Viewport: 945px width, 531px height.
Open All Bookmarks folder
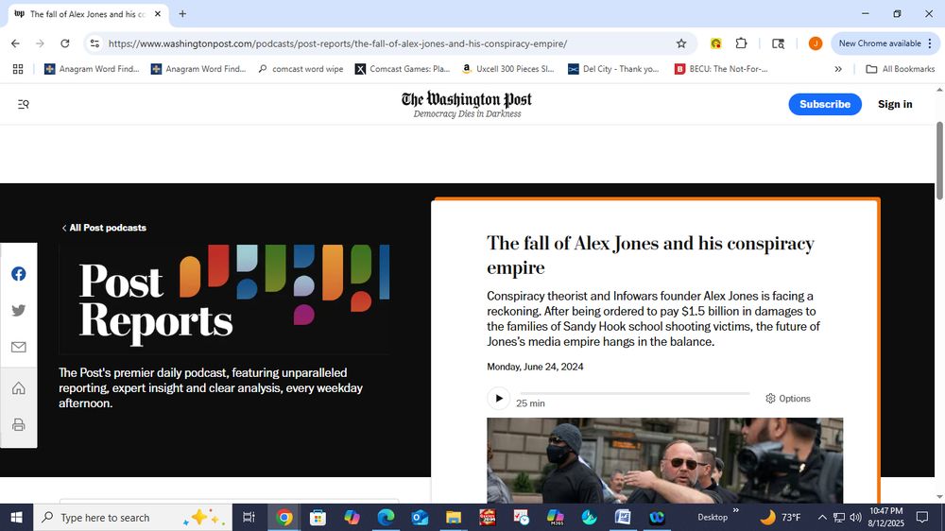(901, 69)
